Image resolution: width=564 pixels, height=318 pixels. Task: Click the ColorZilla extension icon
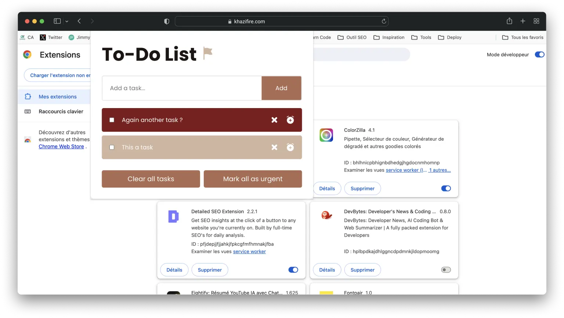tap(326, 135)
